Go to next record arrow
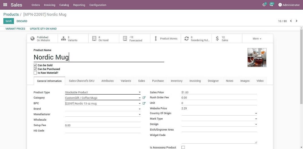The width and height of the screenshot is (303, 149). coord(296,21)
